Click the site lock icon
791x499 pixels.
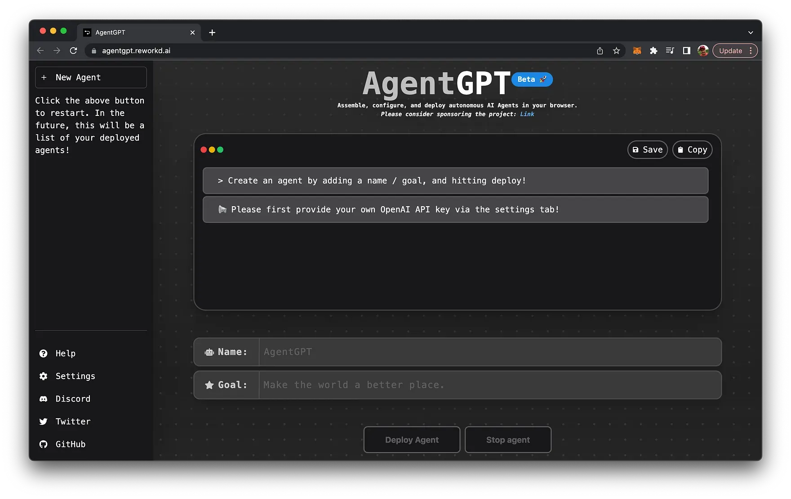[94, 51]
